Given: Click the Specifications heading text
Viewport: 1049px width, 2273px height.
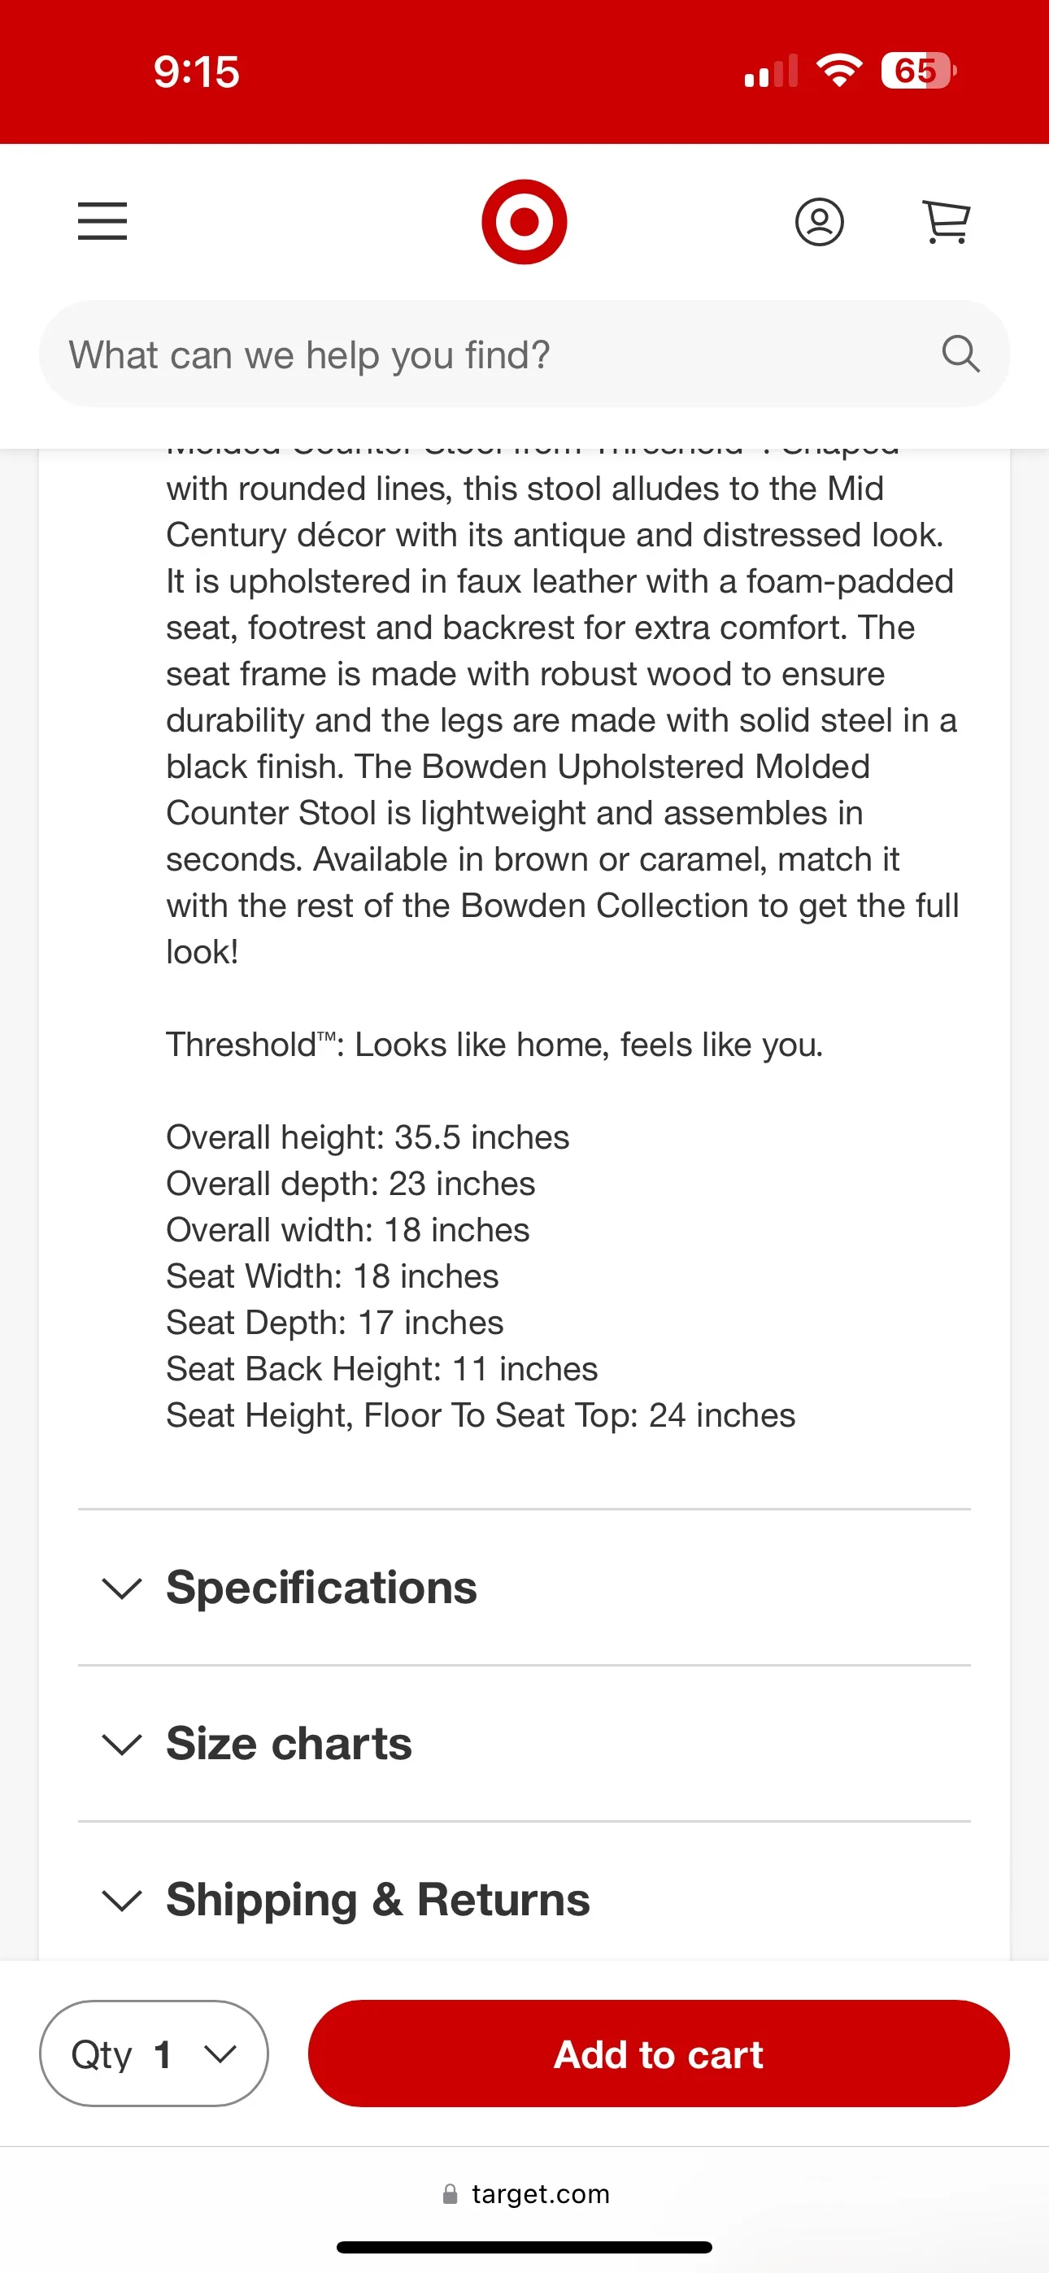Looking at the screenshot, I should [x=320, y=1587].
